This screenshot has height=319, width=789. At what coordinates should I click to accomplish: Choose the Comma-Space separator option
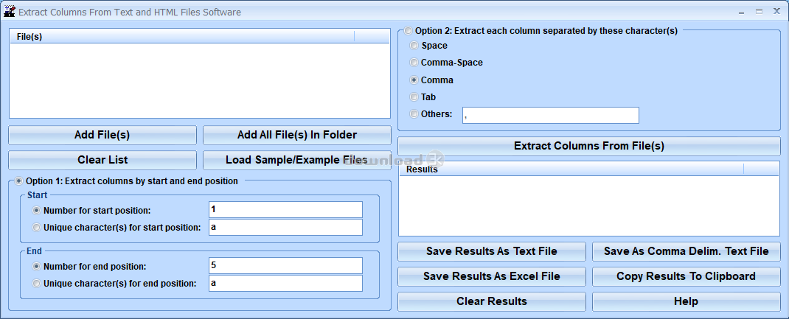pos(414,63)
